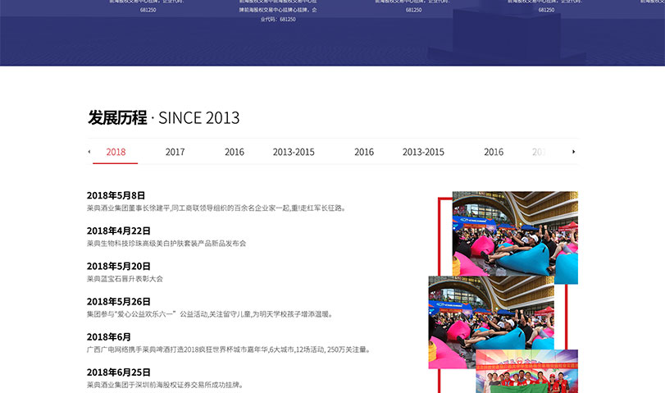The height and width of the screenshot is (393, 665).
Task: Click the date 2018年5月26日
Action: (x=119, y=302)
